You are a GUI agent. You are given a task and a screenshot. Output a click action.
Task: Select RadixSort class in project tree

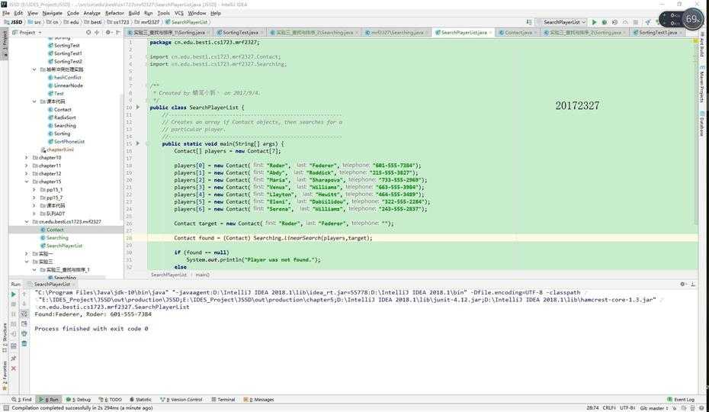(65, 117)
